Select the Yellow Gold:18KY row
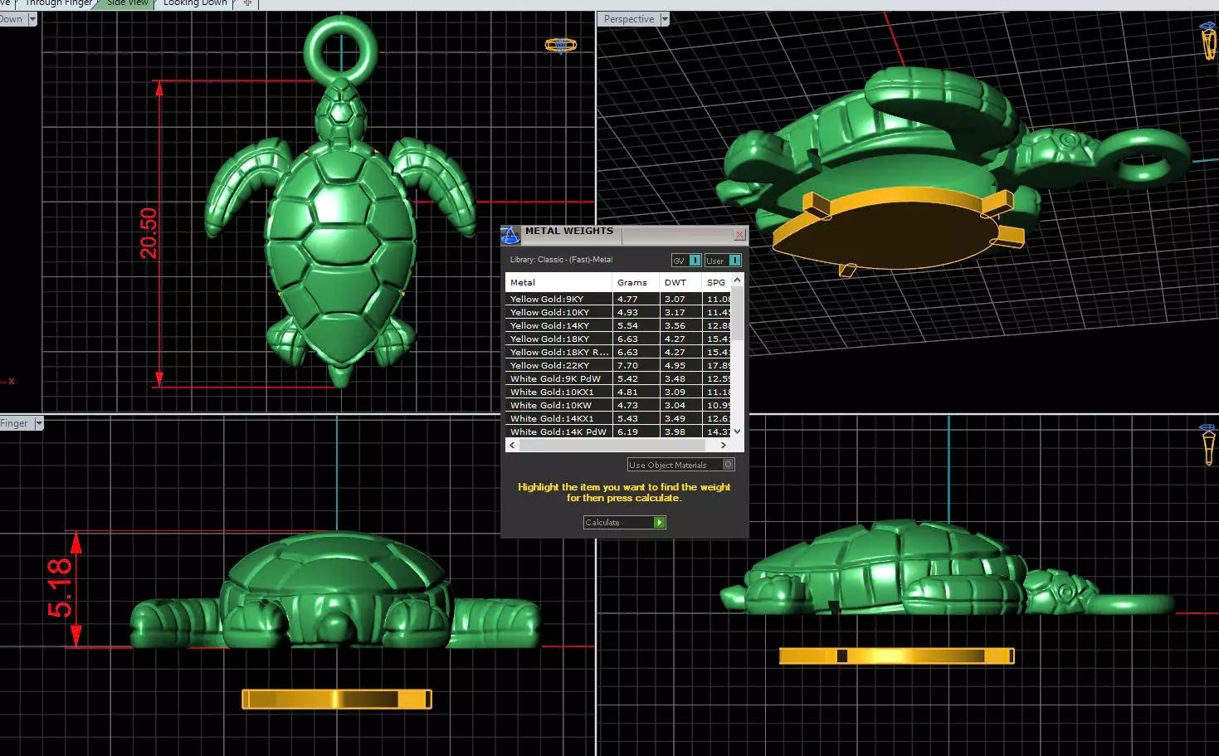The image size is (1219, 756). point(618,339)
